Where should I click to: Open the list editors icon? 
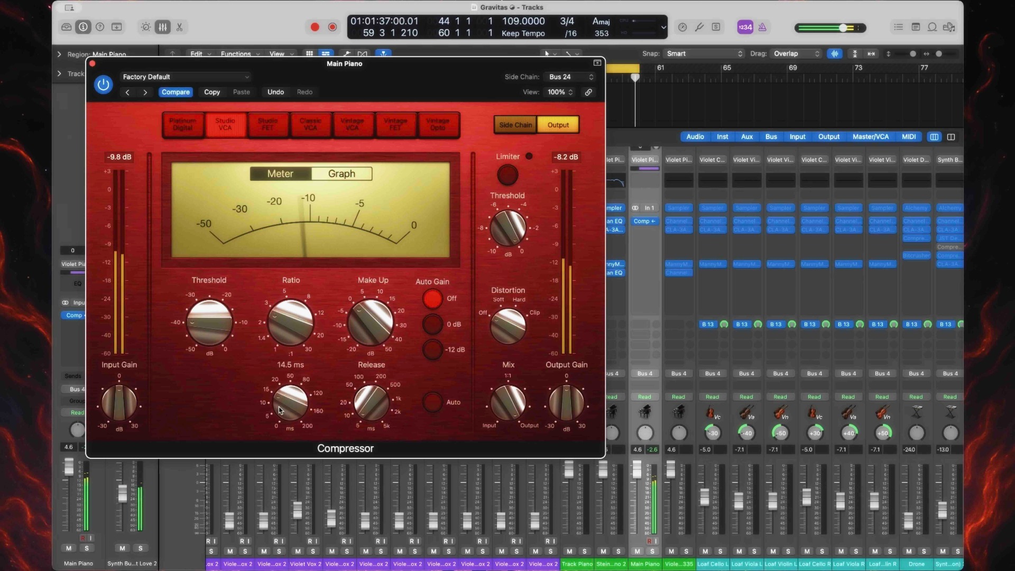[x=898, y=27]
